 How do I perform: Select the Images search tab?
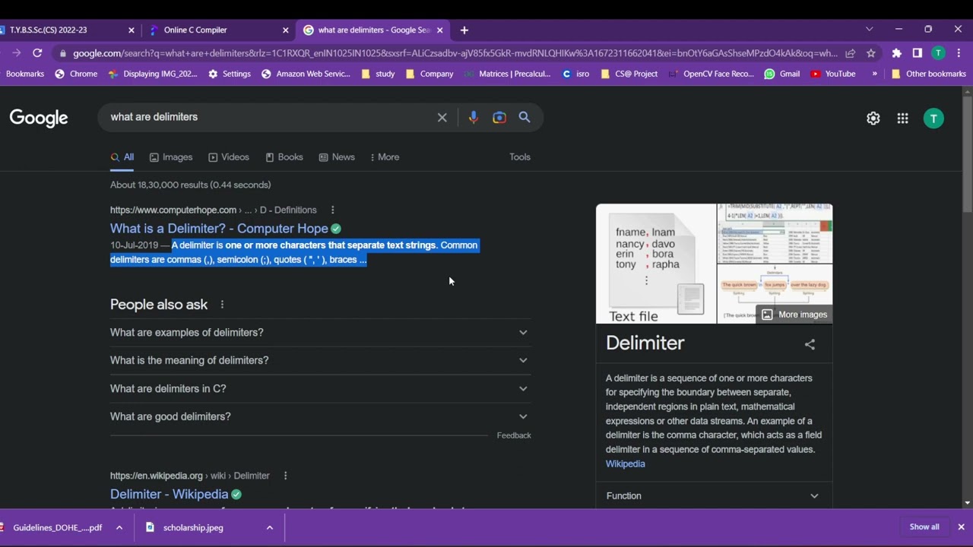tap(171, 157)
